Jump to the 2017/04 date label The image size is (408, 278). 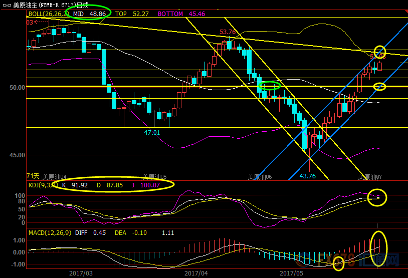pyautogui.click(x=196, y=273)
